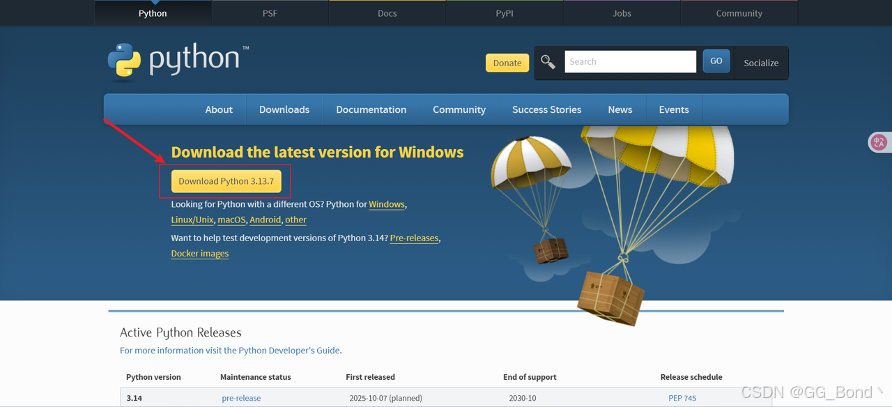This screenshot has height=407, width=892.
Task: Click the yellow Donate button
Action: tap(507, 63)
